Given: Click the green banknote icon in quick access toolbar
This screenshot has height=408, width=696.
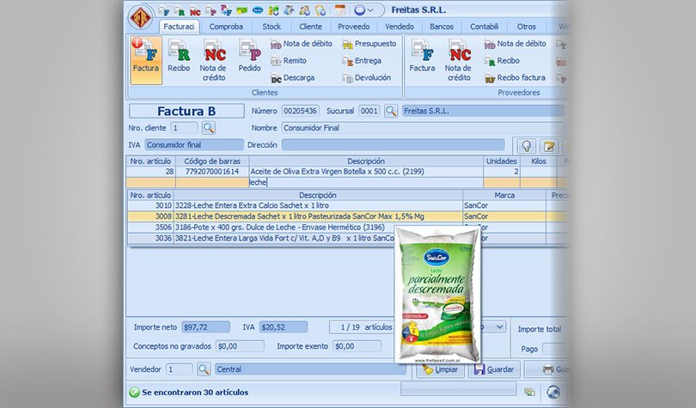Looking at the screenshot, I should click(242, 10).
